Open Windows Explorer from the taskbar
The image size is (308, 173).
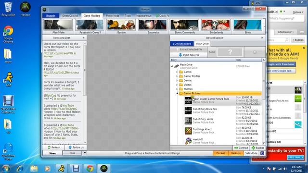click(x=34, y=169)
